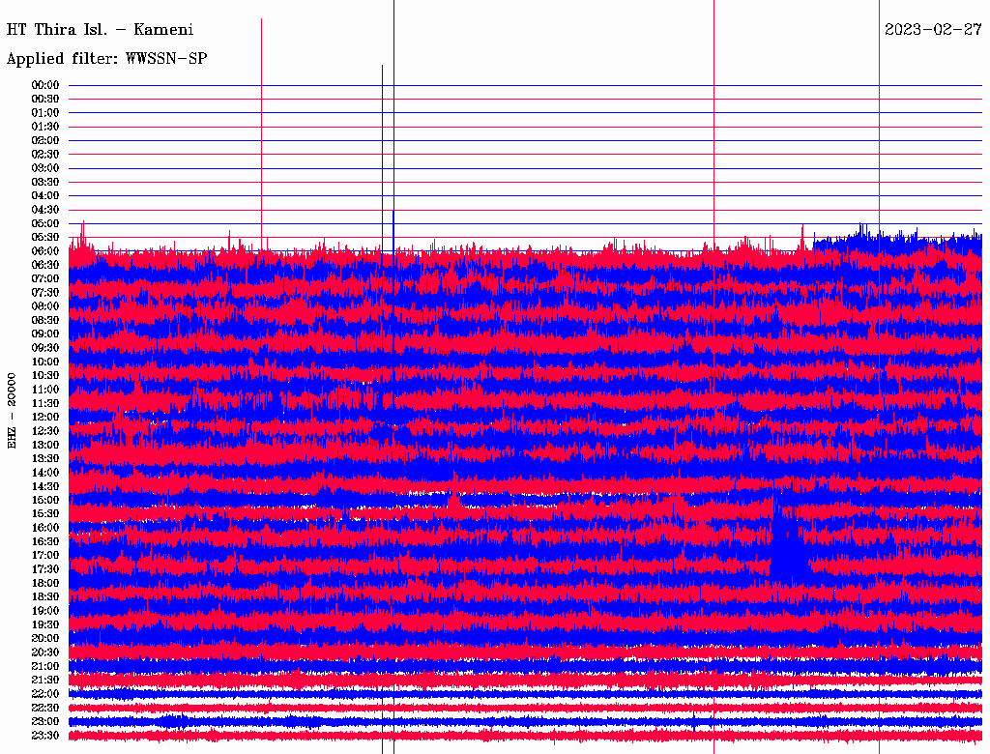Screen dimensions: 990x754
Task: Select the "02:30" time label
Action: pos(45,155)
